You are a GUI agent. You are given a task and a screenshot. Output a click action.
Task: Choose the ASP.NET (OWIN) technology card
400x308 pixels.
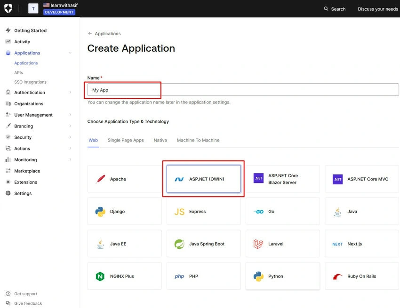tap(204, 179)
